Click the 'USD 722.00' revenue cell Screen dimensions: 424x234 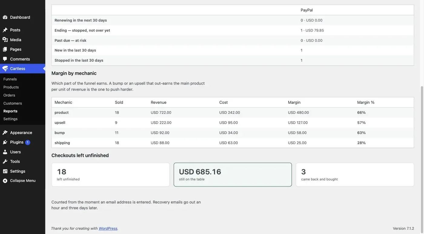[161, 113]
